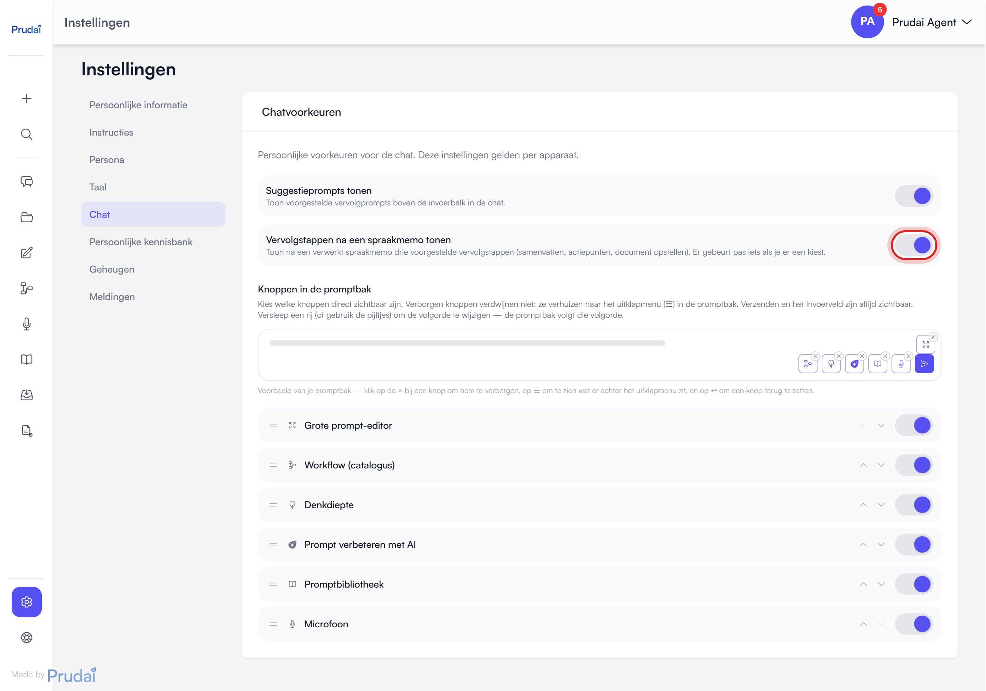Select the Persona settings section
This screenshot has height=691, width=986.
153,160
